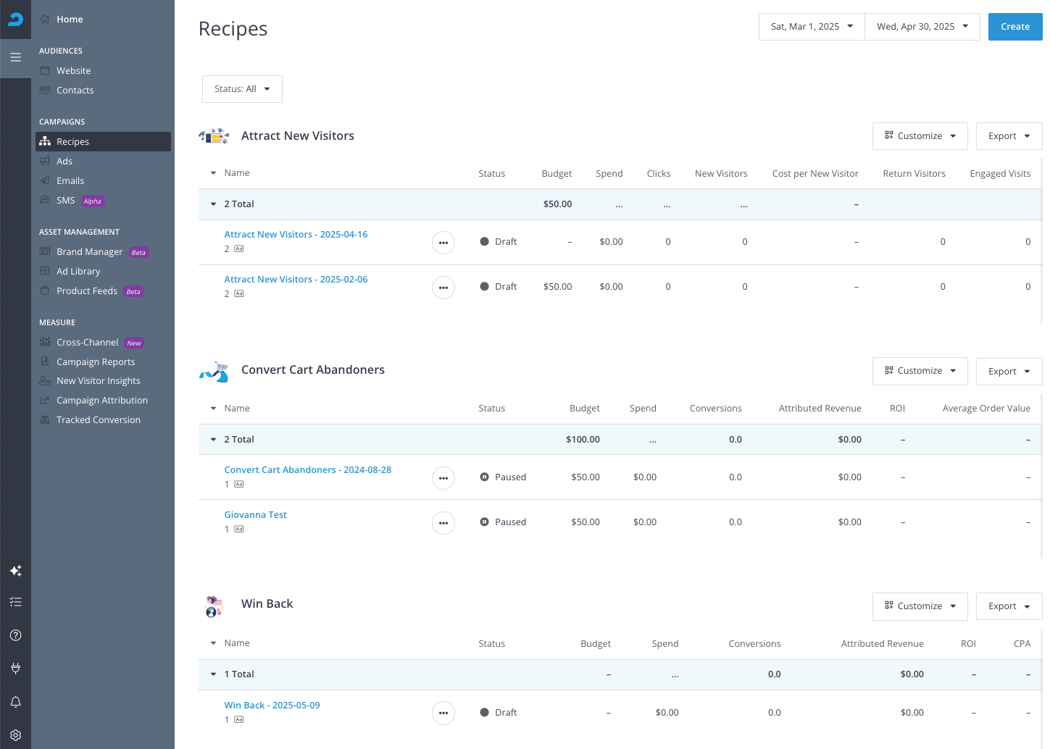Open Ad Library
1050x749 pixels.
point(78,272)
